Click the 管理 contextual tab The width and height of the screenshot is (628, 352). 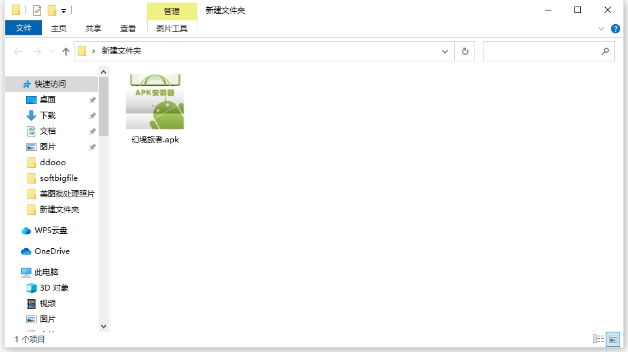click(172, 11)
